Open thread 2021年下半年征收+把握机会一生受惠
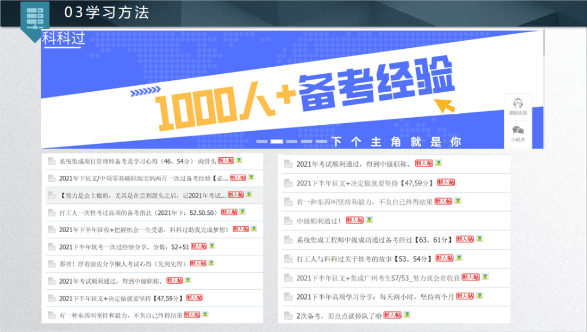The image size is (587, 332). point(143,229)
